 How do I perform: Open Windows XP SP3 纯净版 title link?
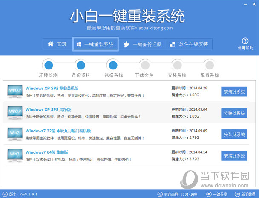(48, 110)
